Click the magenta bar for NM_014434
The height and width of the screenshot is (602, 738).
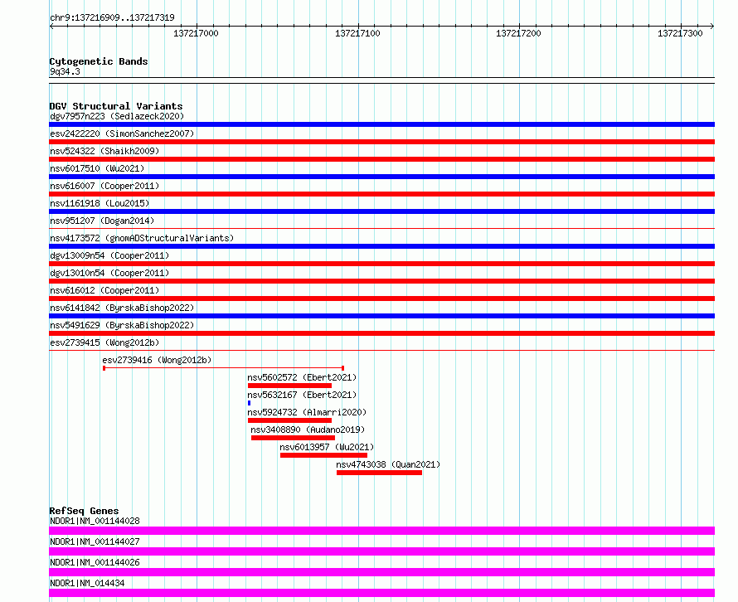[x=381, y=593]
